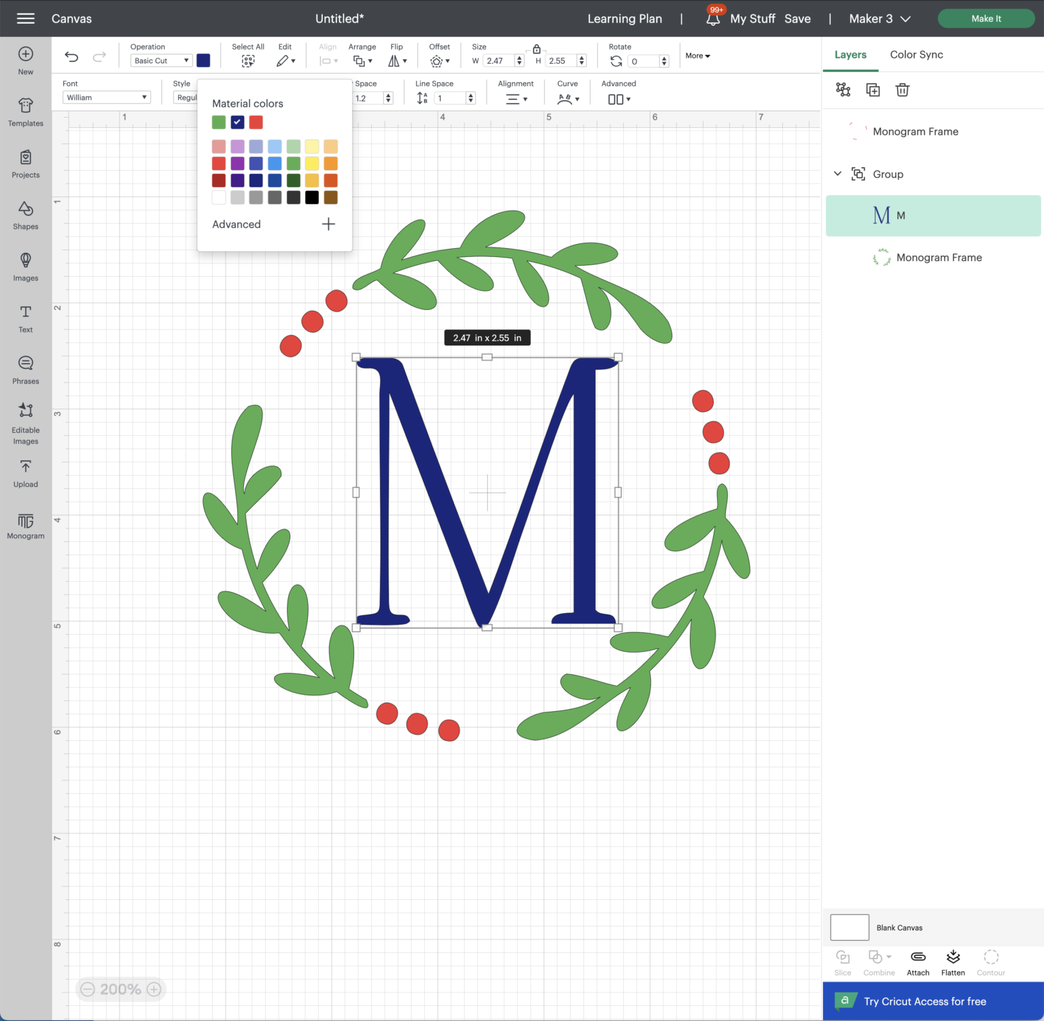The width and height of the screenshot is (1044, 1021).
Task: Switch to the Color Sync tab
Action: (x=916, y=54)
